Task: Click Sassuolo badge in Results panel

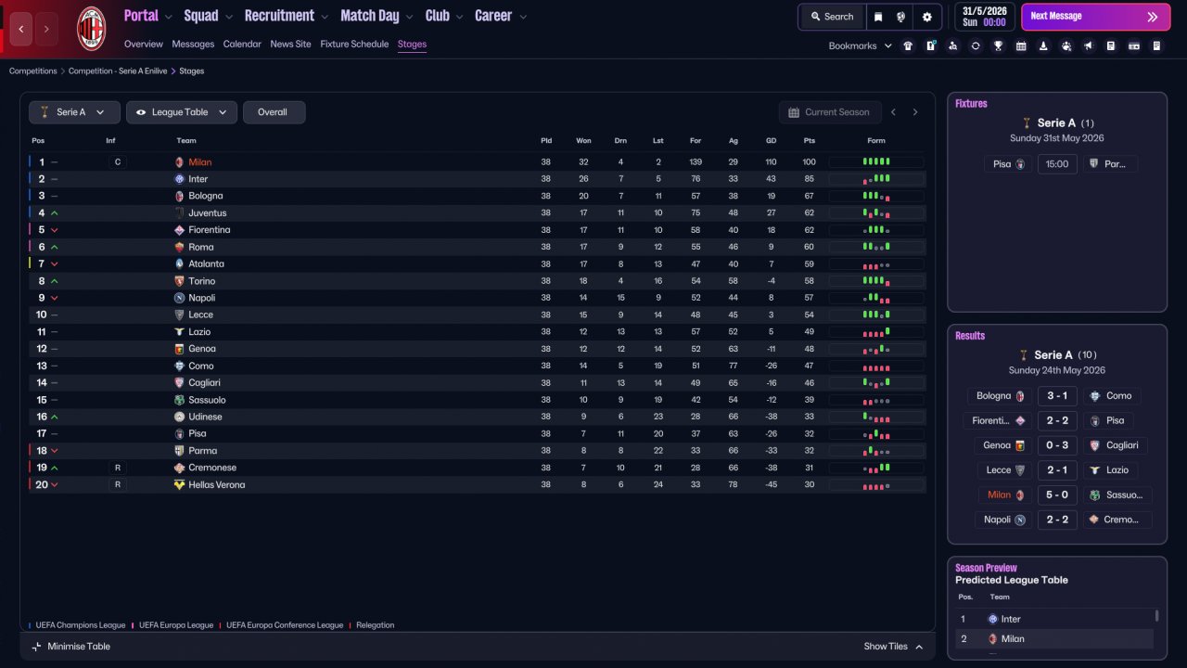Action: click(1094, 495)
